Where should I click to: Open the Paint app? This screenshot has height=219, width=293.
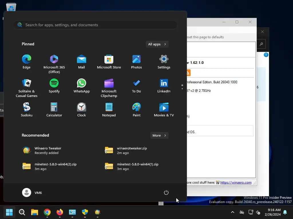tap(136, 110)
